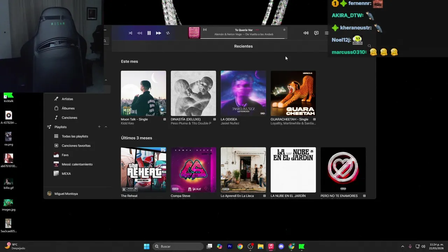Click the Dolby audio badge in the player
The width and height of the screenshot is (448, 252).
[205, 30]
